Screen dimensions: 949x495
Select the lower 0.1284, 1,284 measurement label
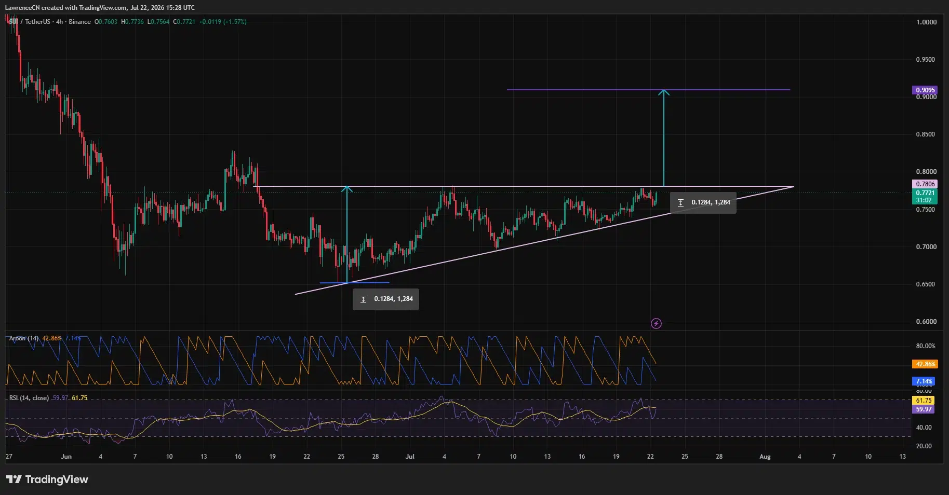pyautogui.click(x=386, y=299)
